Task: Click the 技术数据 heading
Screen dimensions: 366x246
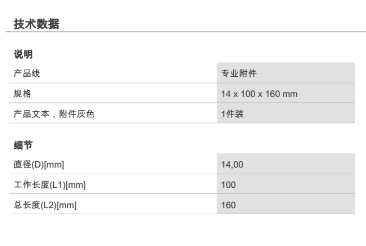Action: pos(36,24)
